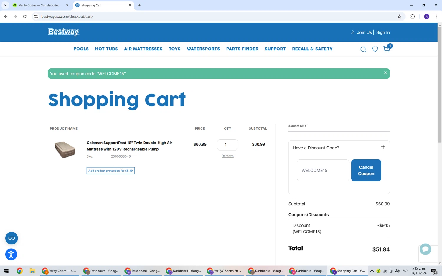Open the tab search dropdown arrow
Image resolution: width=442 pixels, height=276 pixels.
(5, 5)
